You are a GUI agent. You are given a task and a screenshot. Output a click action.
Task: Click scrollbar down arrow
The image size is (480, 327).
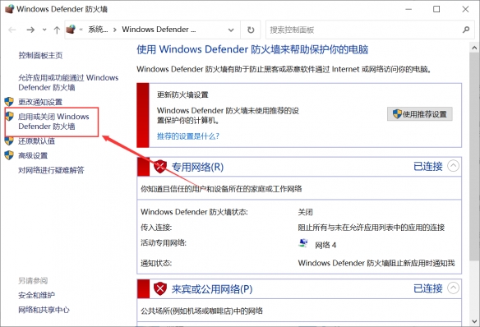click(474, 321)
